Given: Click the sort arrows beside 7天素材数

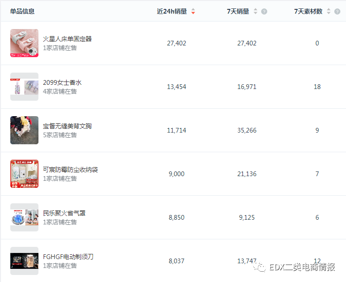Looking at the screenshot, I should [x=329, y=11].
